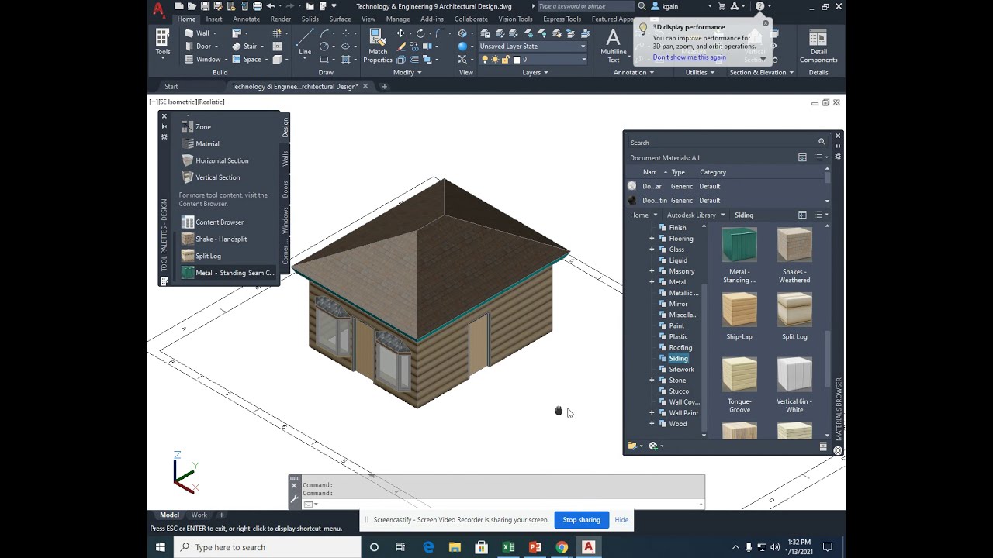Click the Type column header
Viewport: 993px width, 558px height.
678,172
